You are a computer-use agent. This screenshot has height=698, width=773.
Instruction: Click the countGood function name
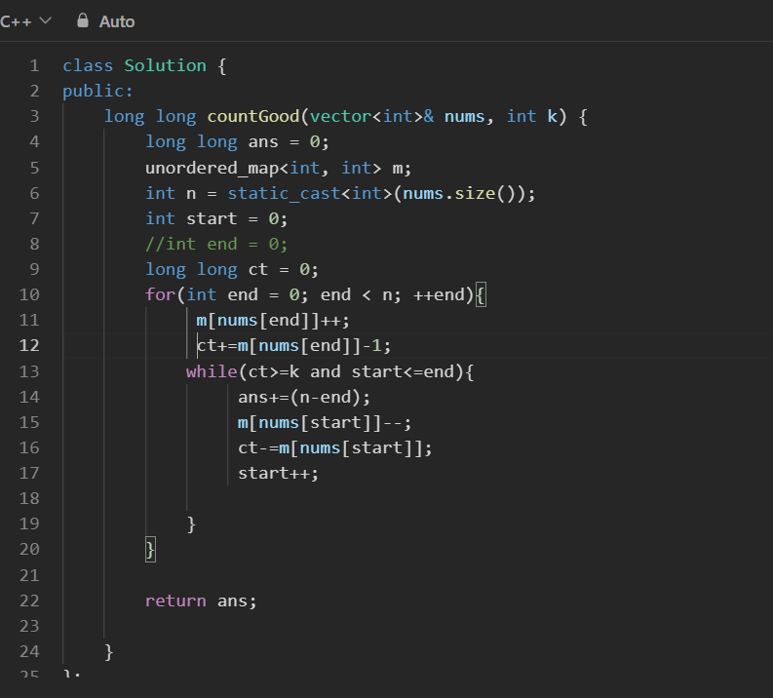click(x=252, y=116)
